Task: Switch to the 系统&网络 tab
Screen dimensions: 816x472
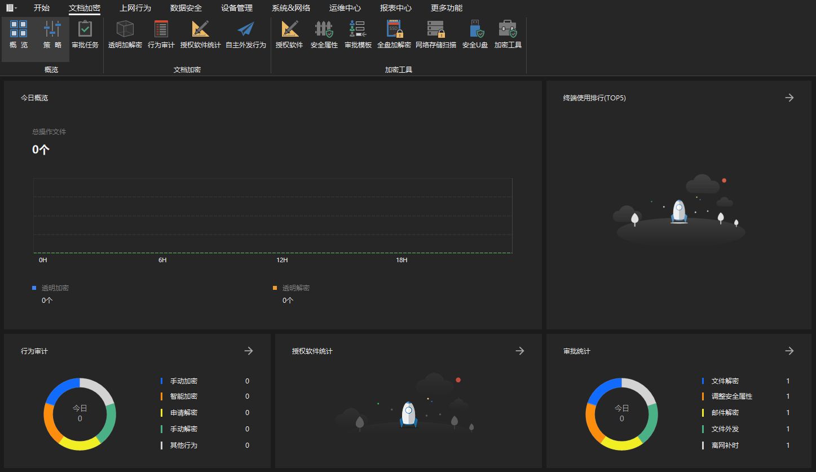Action: 291,8
